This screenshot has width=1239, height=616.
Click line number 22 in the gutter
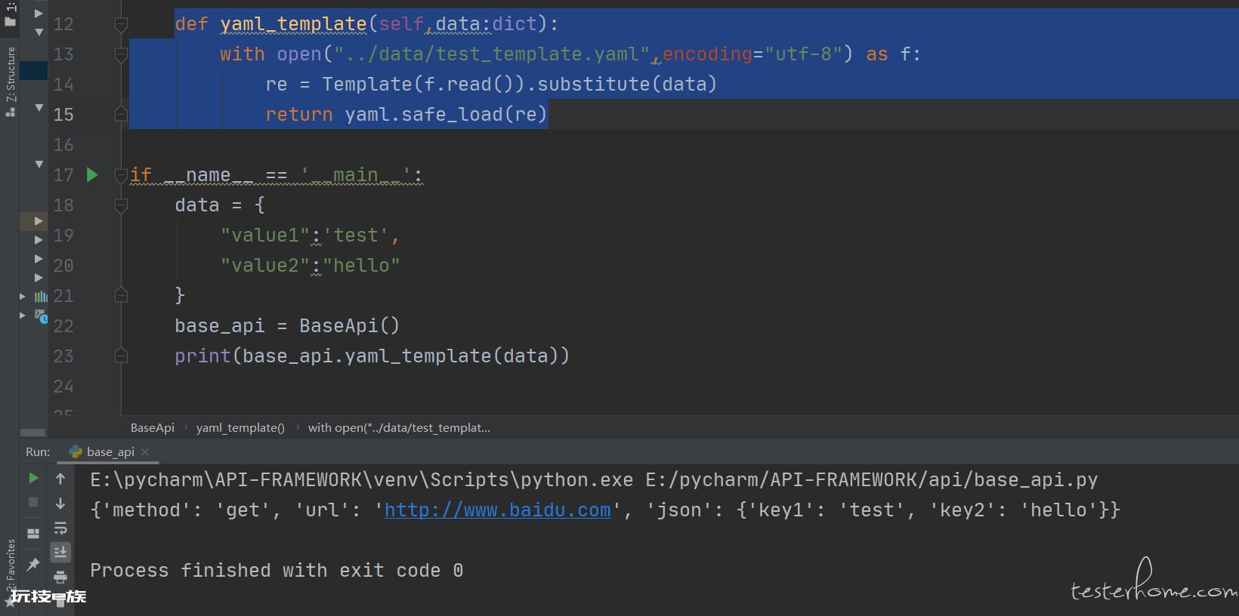tap(63, 326)
